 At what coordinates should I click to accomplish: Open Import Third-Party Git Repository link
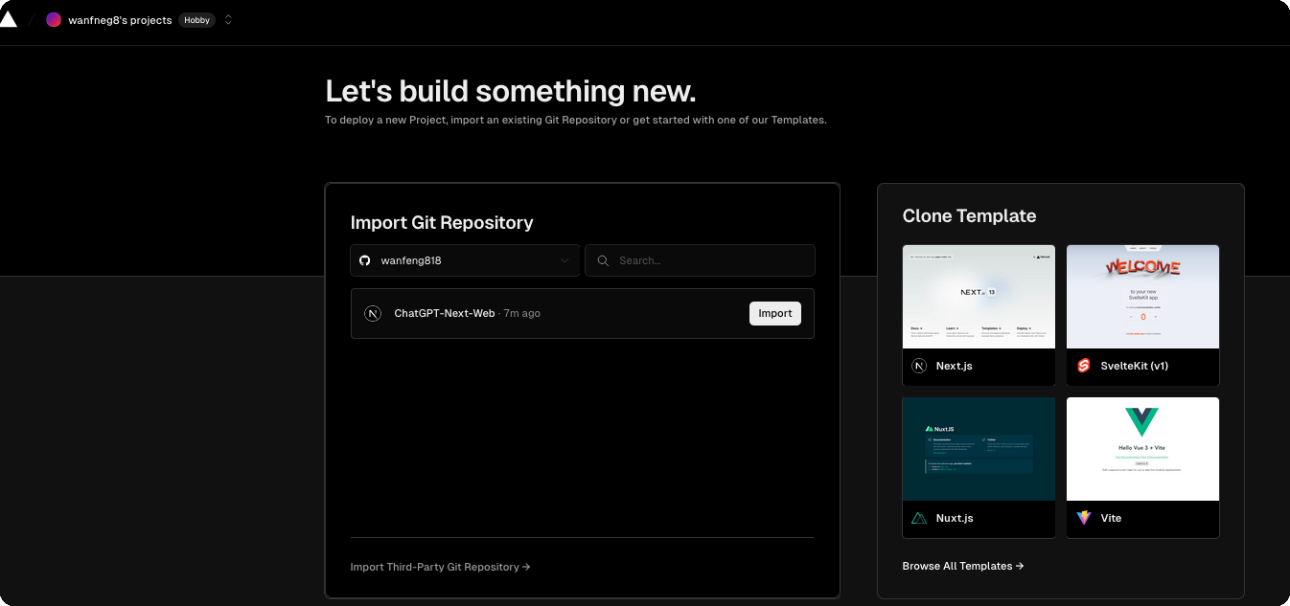pyautogui.click(x=441, y=567)
